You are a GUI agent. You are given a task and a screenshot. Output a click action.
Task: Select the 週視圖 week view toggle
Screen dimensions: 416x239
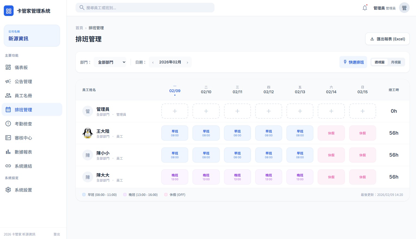[x=379, y=62]
